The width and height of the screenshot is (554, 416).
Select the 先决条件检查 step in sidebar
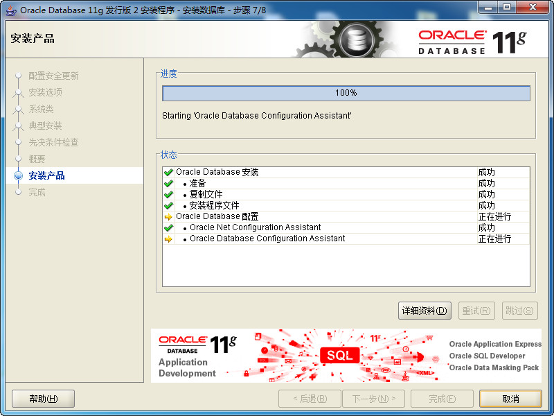pyautogui.click(x=53, y=142)
